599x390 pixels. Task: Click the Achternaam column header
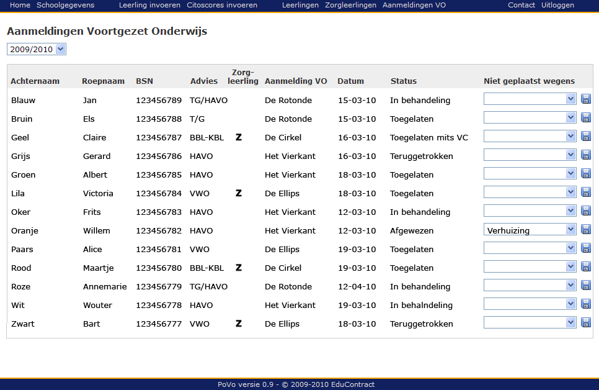coord(35,81)
